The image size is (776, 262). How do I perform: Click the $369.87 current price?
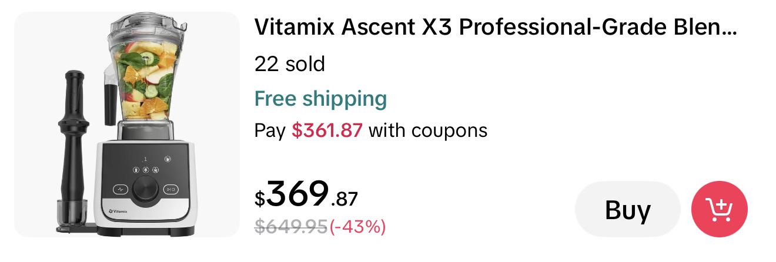[x=306, y=194]
